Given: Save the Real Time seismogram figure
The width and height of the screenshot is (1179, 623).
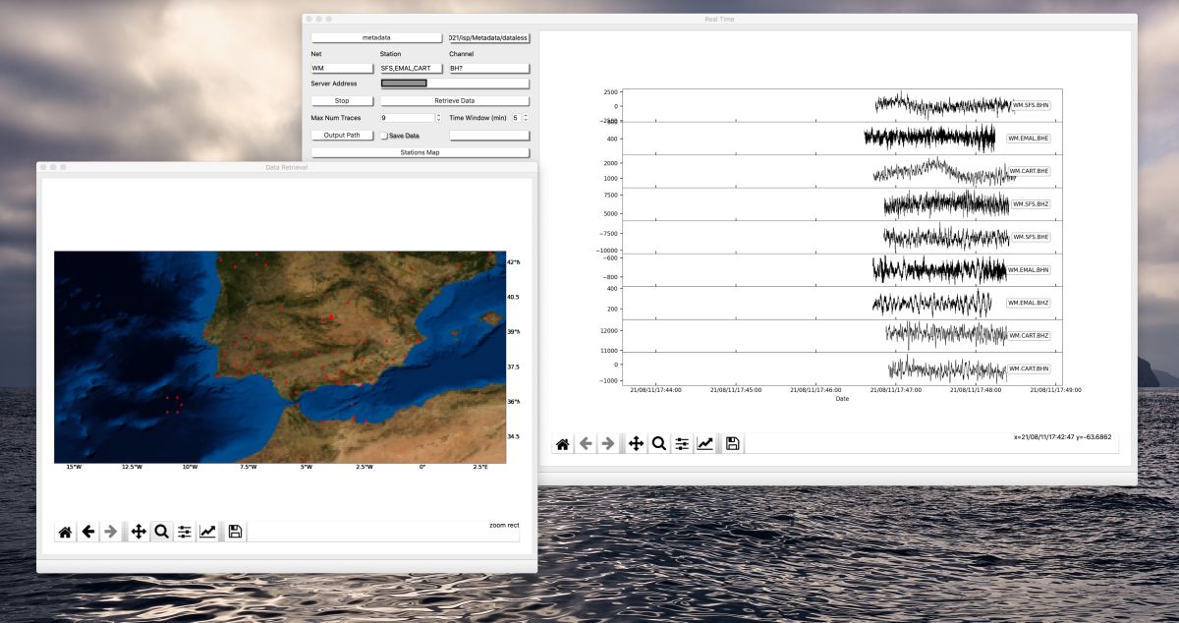Looking at the screenshot, I should [732, 444].
